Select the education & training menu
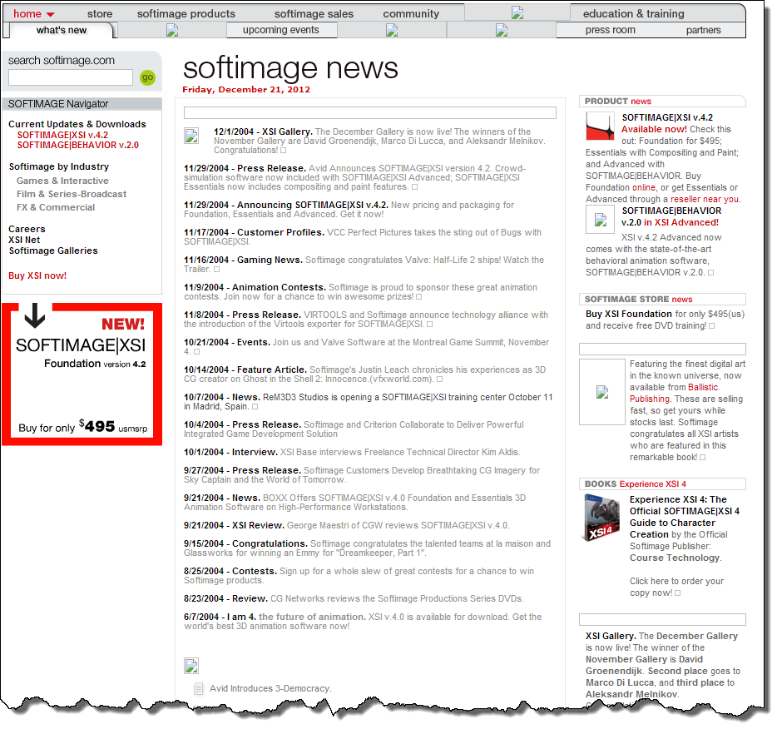777x734 pixels. [x=633, y=13]
